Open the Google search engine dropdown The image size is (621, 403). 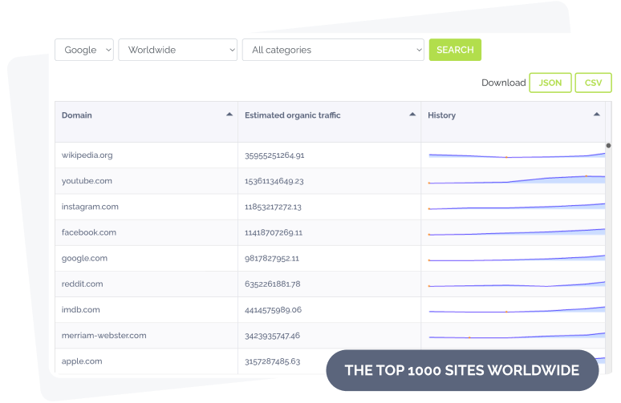click(84, 50)
